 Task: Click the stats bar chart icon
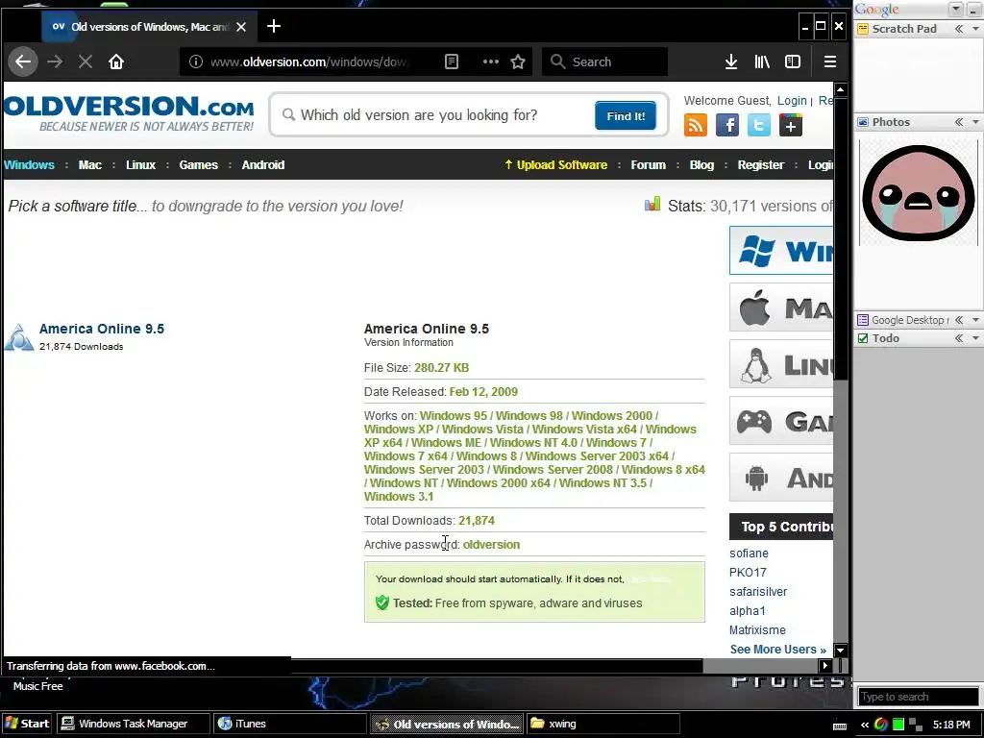pyautogui.click(x=652, y=204)
